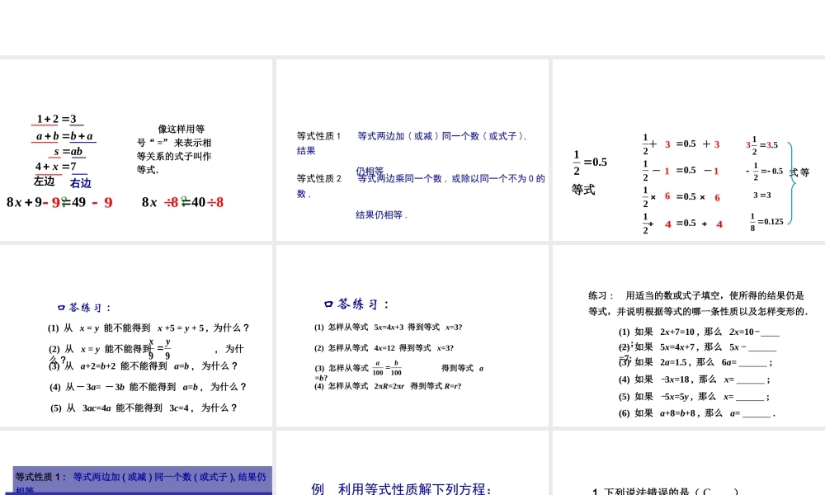The width and height of the screenshot is (825, 495).
Task: Click the equation 4+x=7
Action: (56, 167)
